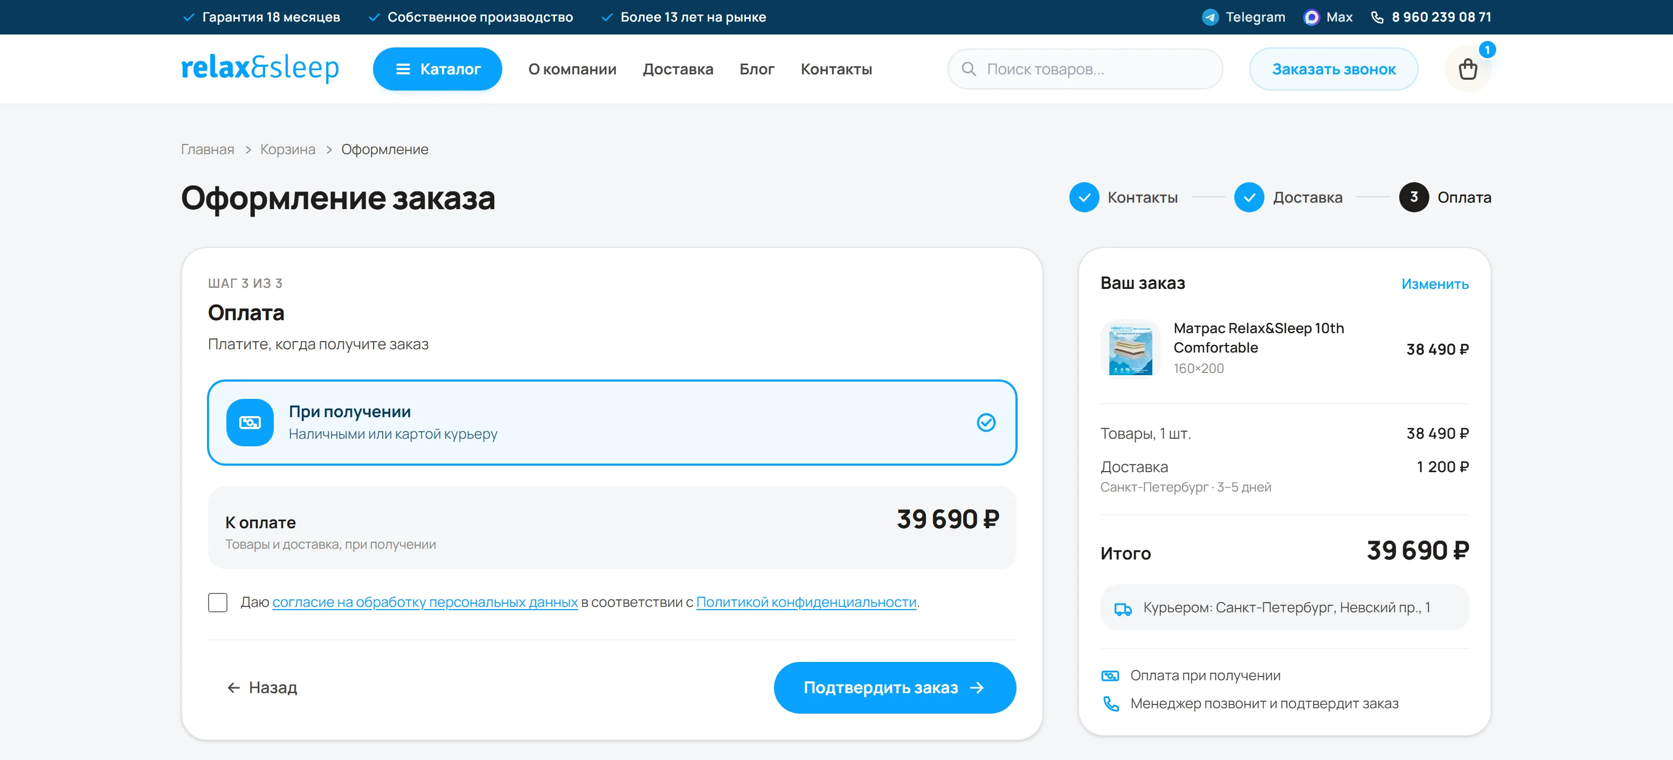Click the completed Контакты step checkmark
This screenshot has width=1673, height=760.
click(1084, 197)
